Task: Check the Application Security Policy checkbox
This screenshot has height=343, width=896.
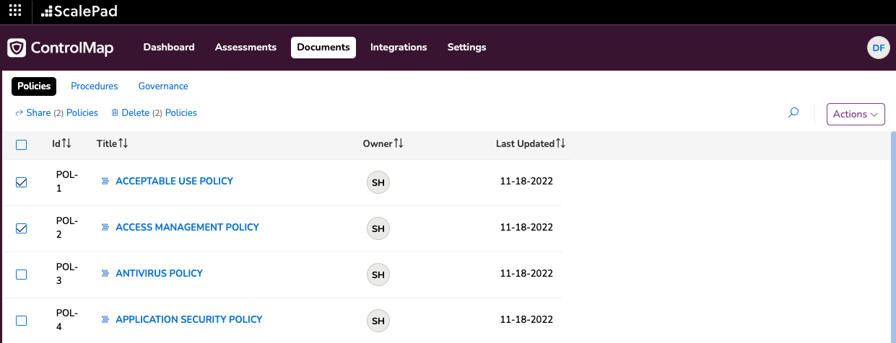Action: (x=22, y=321)
